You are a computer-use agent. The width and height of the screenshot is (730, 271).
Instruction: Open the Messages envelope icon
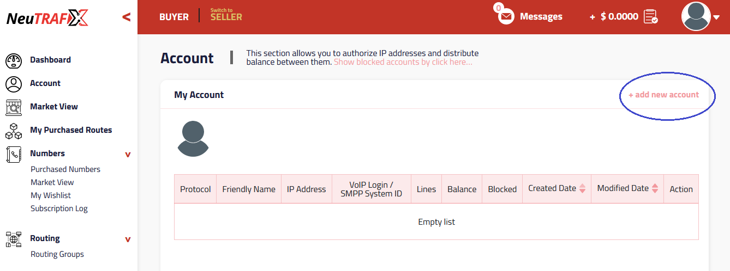tap(507, 17)
